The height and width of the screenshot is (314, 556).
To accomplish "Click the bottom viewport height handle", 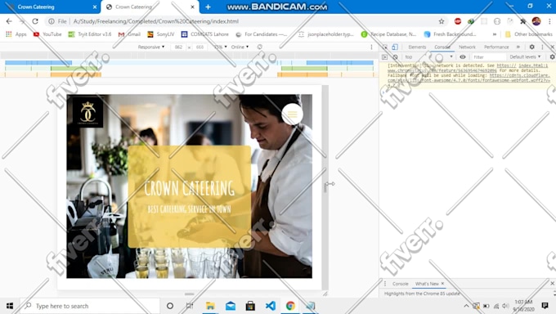I will (x=190, y=294).
